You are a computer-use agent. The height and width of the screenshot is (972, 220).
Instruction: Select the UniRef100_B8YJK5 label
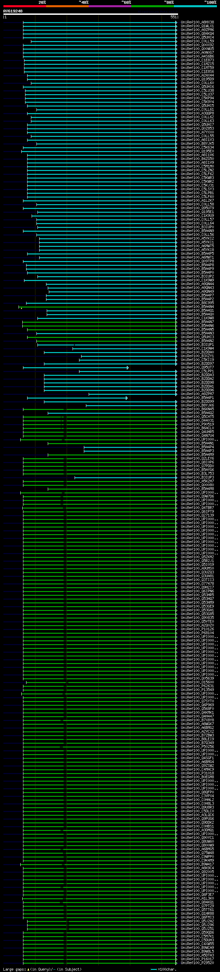197,144
